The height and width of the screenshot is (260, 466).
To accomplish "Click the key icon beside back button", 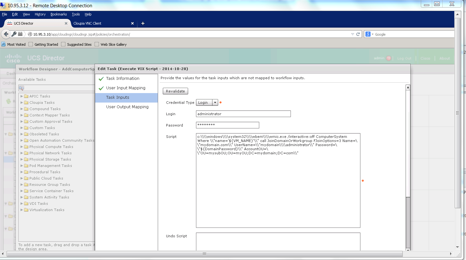I will [14, 34].
